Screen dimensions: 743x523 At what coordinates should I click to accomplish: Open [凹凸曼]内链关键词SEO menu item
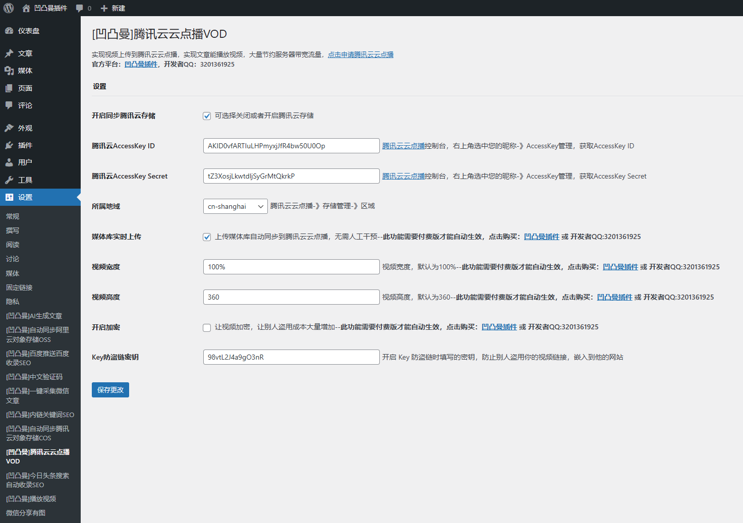point(40,415)
